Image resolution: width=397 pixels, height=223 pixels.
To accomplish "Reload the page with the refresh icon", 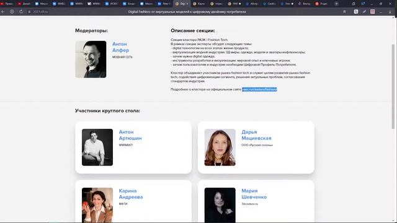I will (21, 12).
